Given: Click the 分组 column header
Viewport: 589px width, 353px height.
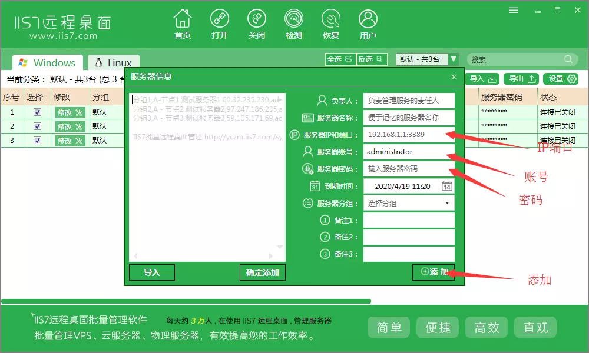Looking at the screenshot, I should 107,97.
